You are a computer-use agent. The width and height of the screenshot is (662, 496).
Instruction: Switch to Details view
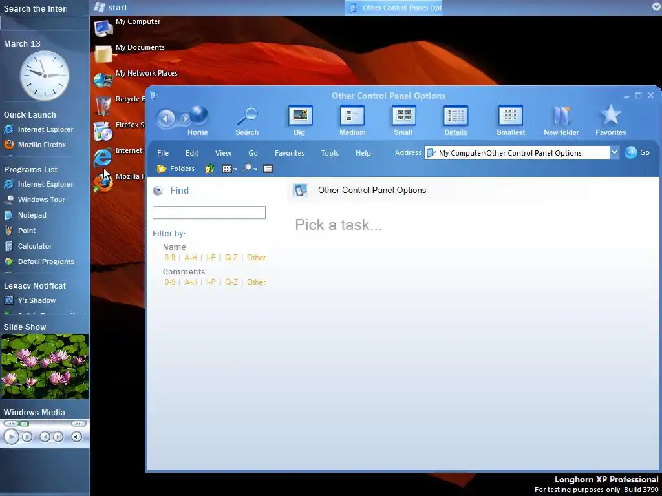pyautogui.click(x=456, y=116)
